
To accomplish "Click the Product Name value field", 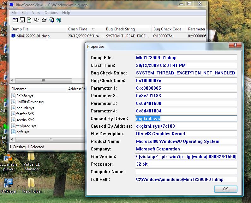I will 186,141.
